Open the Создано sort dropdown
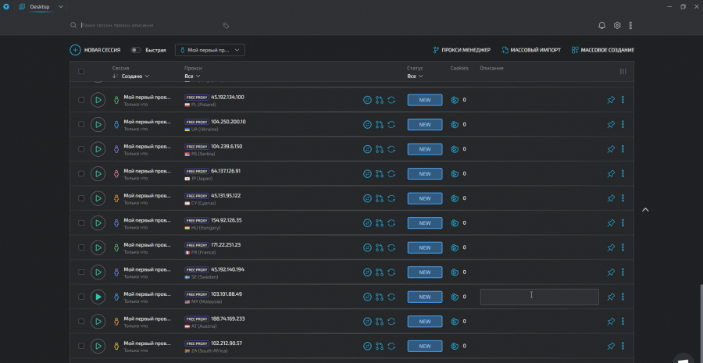 135,77
